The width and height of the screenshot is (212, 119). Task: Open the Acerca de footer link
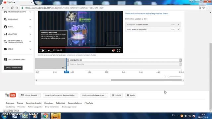pos(10,103)
